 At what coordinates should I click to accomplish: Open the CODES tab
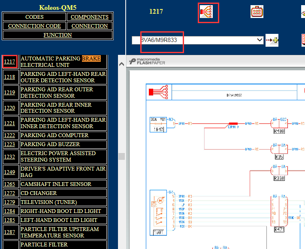(34, 17)
